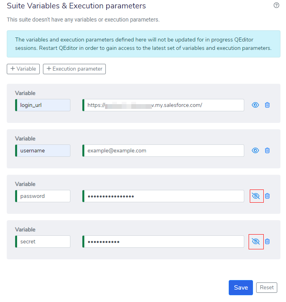Screen dimensions: 286x302
Task: Edit the example@example.com value field
Action: pyautogui.click(x=163, y=151)
